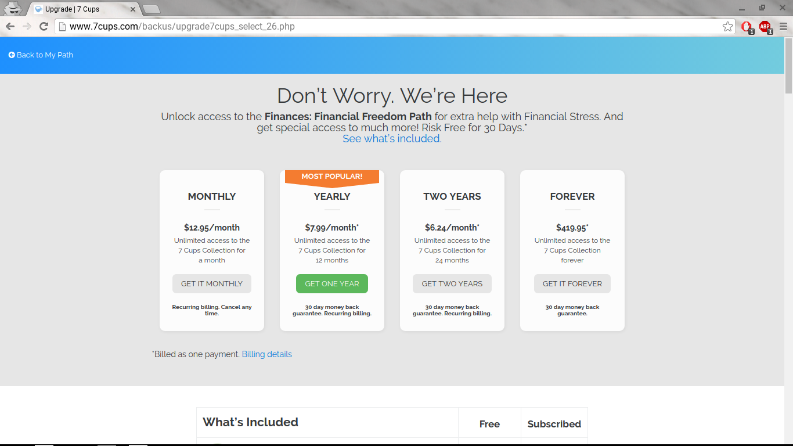Open the Opera extension icon
This screenshot has width=793, height=446.
click(747, 27)
